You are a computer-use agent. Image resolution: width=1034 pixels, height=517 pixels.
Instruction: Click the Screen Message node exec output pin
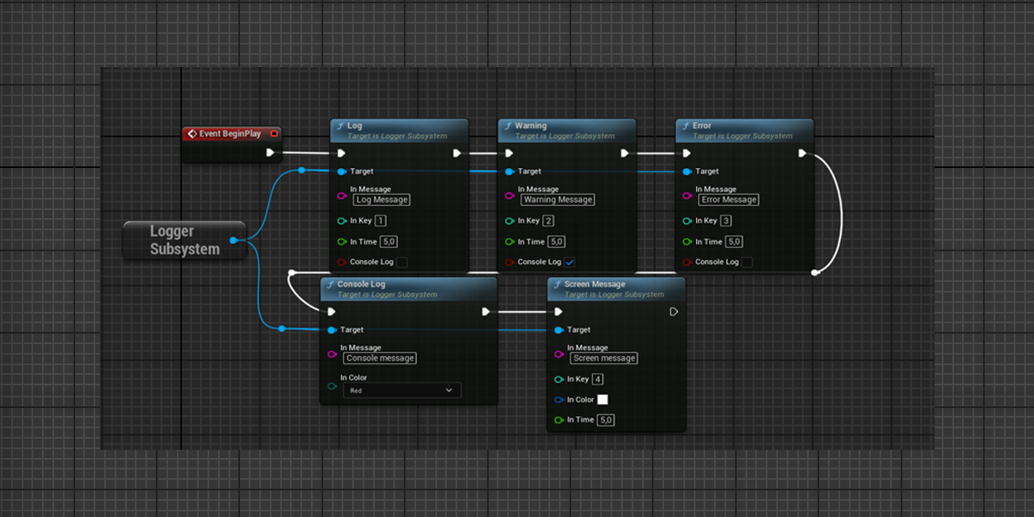pos(674,311)
